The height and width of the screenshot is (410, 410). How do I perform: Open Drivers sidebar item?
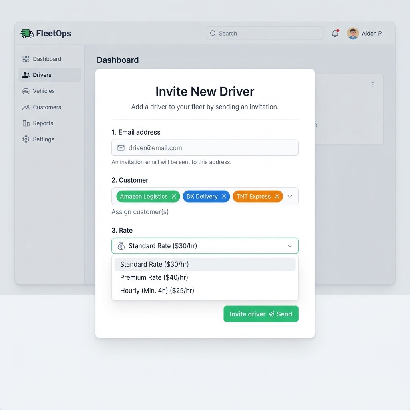pyautogui.click(x=50, y=75)
